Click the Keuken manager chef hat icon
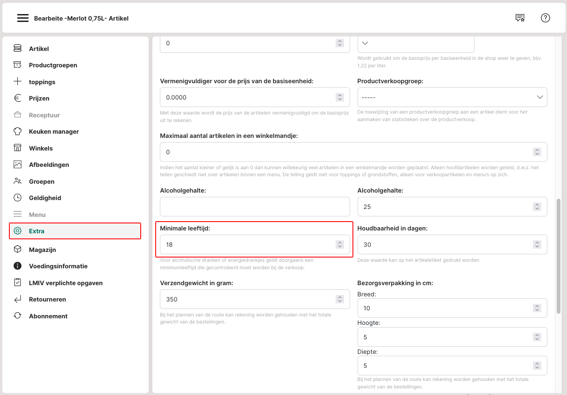 [x=18, y=131]
